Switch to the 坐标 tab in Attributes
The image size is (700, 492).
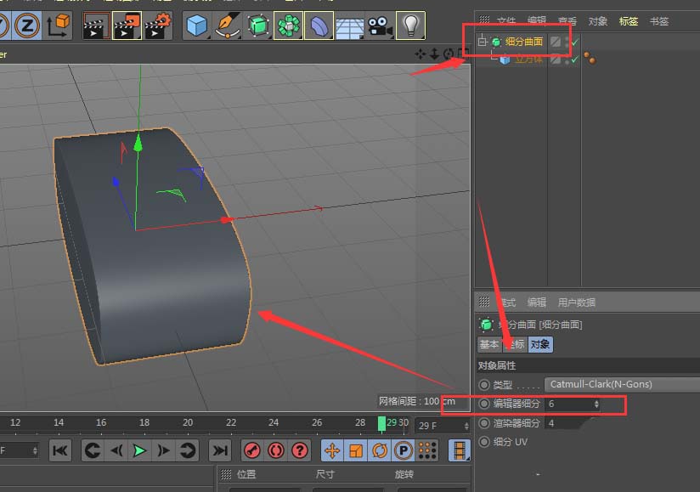515,345
